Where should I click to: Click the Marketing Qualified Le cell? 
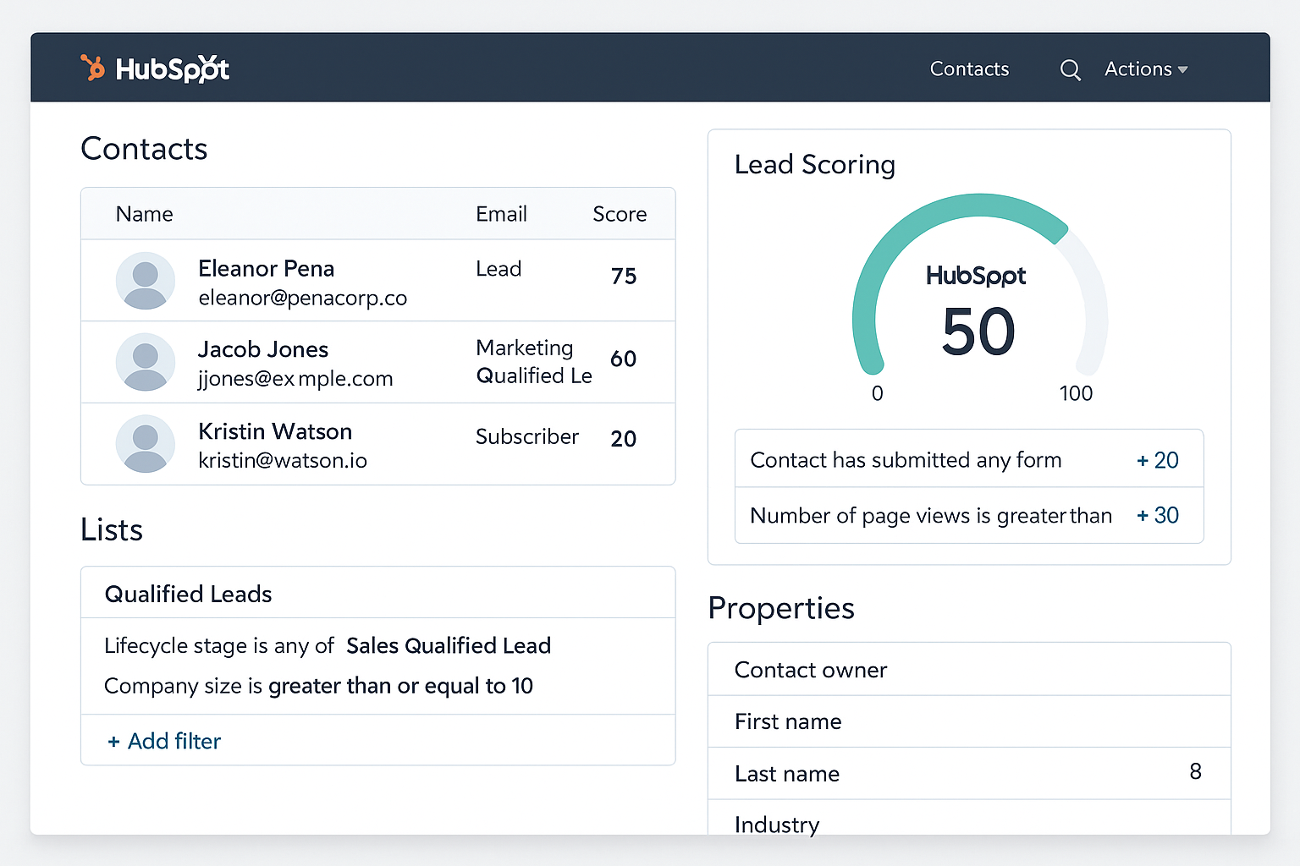pyautogui.click(x=534, y=361)
